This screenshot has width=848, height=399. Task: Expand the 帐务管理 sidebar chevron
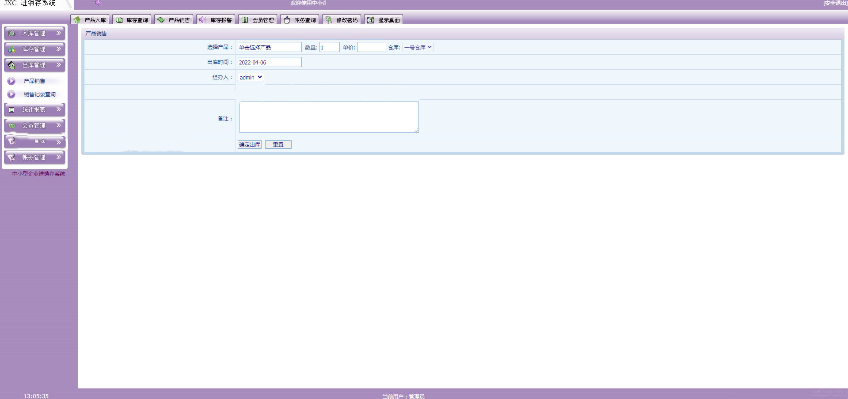(58, 157)
